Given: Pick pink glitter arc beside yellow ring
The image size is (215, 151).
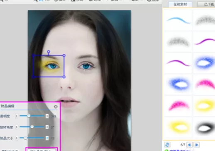Looking at the screenshot, I should pos(178,106).
